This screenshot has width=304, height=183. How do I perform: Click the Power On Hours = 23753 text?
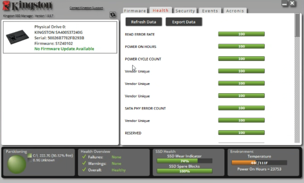pyautogui.click(x=259, y=169)
